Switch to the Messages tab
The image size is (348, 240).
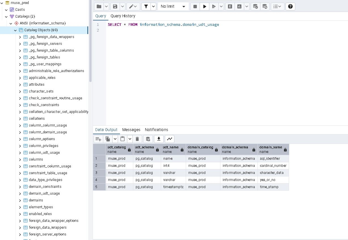pos(131,130)
